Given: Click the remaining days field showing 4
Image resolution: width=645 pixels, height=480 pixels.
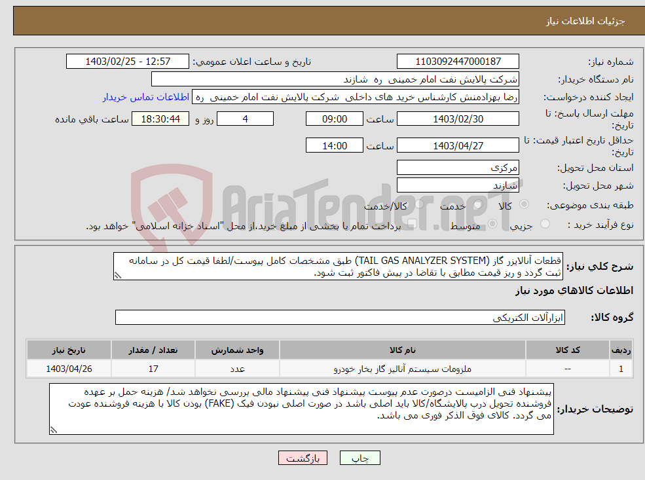Looking at the screenshot, I should pos(245,119).
